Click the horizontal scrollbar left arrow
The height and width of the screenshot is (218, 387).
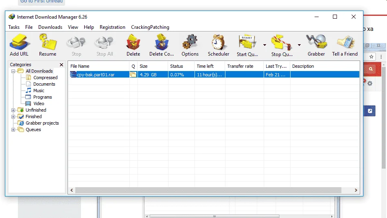[x=72, y=190]
